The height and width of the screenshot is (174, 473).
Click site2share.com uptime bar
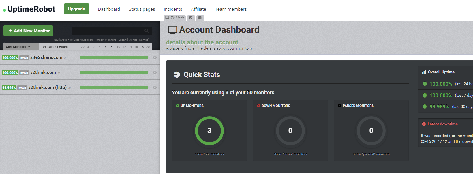pos(114,58)
